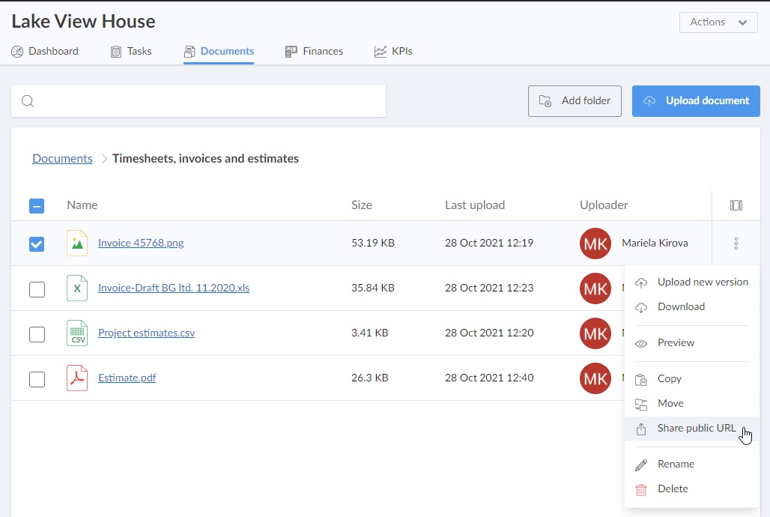
Task: Toggle the select-all checkbox in header
Action: pyautogui.click(x=37, y=206)
